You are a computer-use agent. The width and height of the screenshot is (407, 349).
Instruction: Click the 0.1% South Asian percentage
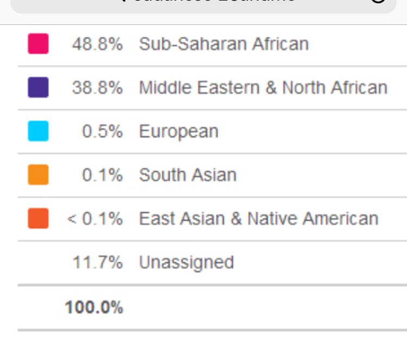(x=102, y=175)
